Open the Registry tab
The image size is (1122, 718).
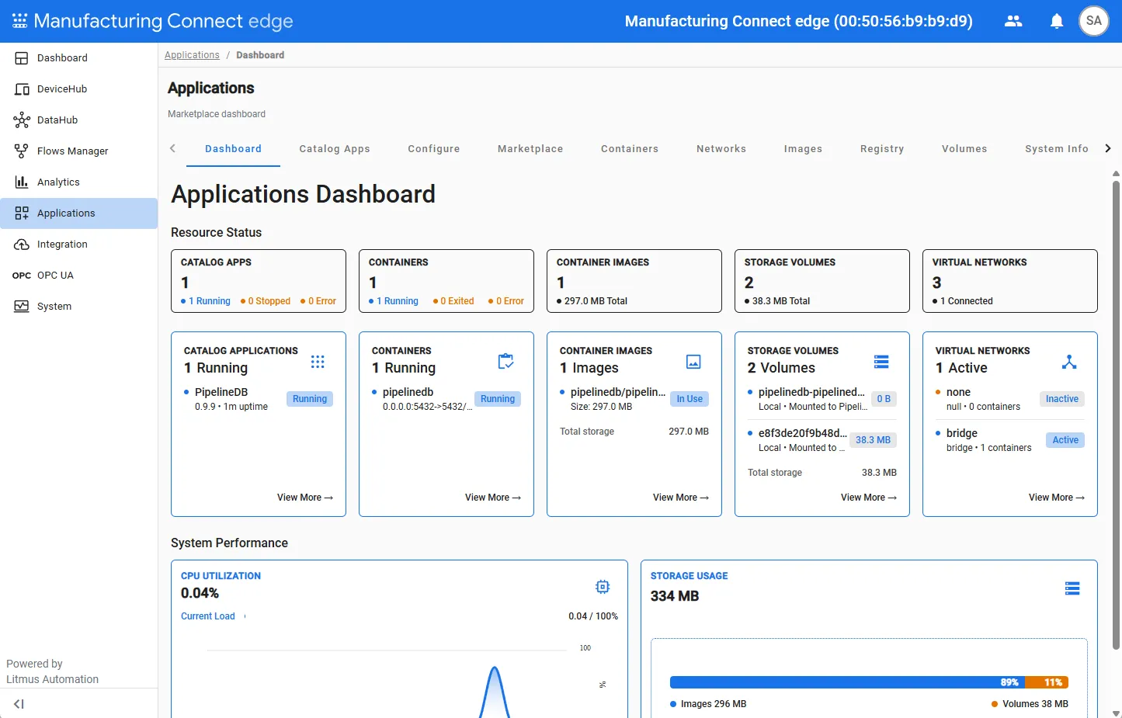pos(882,149)
